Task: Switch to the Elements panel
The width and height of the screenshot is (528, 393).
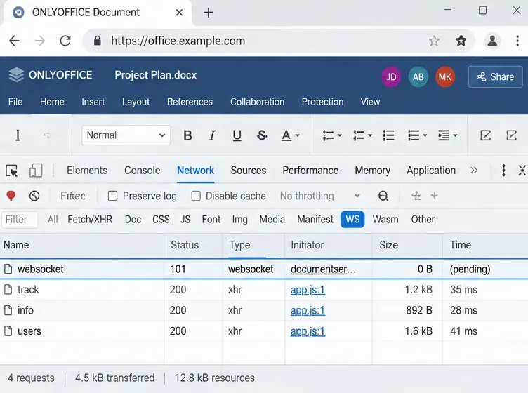Action: 87,171
